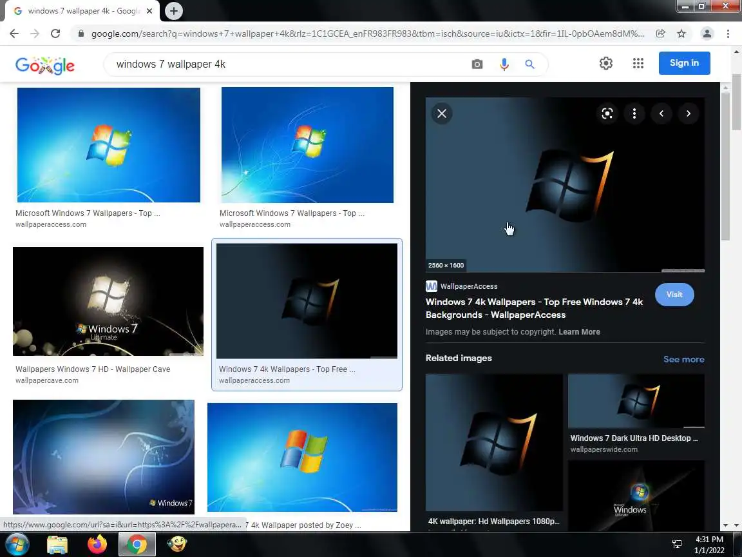This screenshot has width=742, height=557.
Task: Open the blurry blue-purple Windows 7 thumbnail
Action: (103, 457)
